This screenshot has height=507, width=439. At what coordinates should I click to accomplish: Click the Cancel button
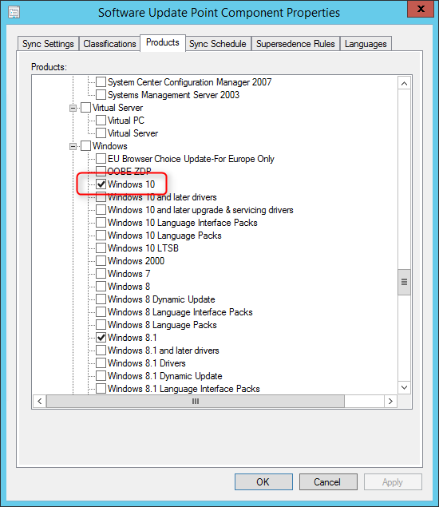pos(328,482)
